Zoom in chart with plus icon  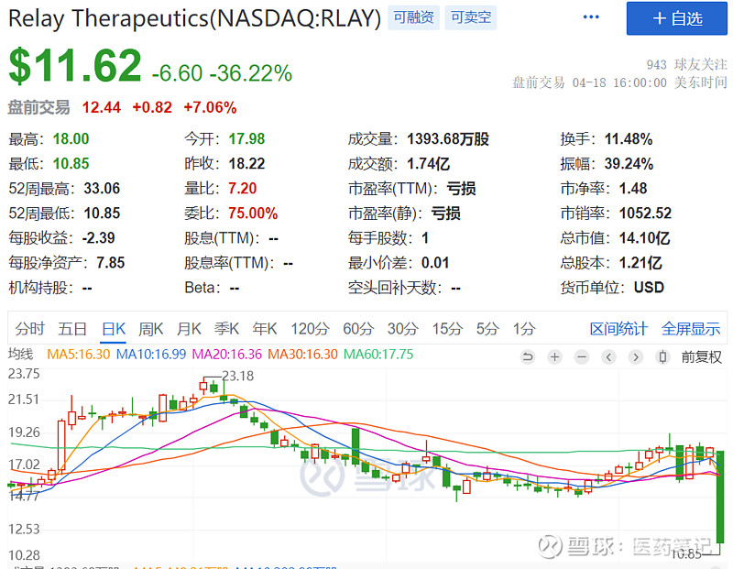click(x=555, y=357)
